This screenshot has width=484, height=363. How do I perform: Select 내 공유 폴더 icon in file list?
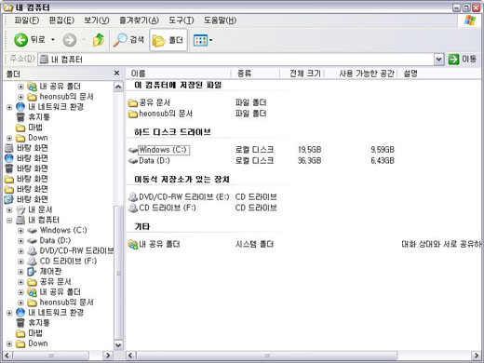click(133, 244)
